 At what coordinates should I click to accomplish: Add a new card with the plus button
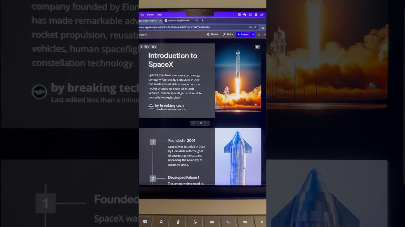(194, 123)
